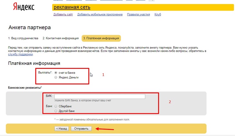
Task: Go to step 2 Контактная информация
Action: point(61,38)
